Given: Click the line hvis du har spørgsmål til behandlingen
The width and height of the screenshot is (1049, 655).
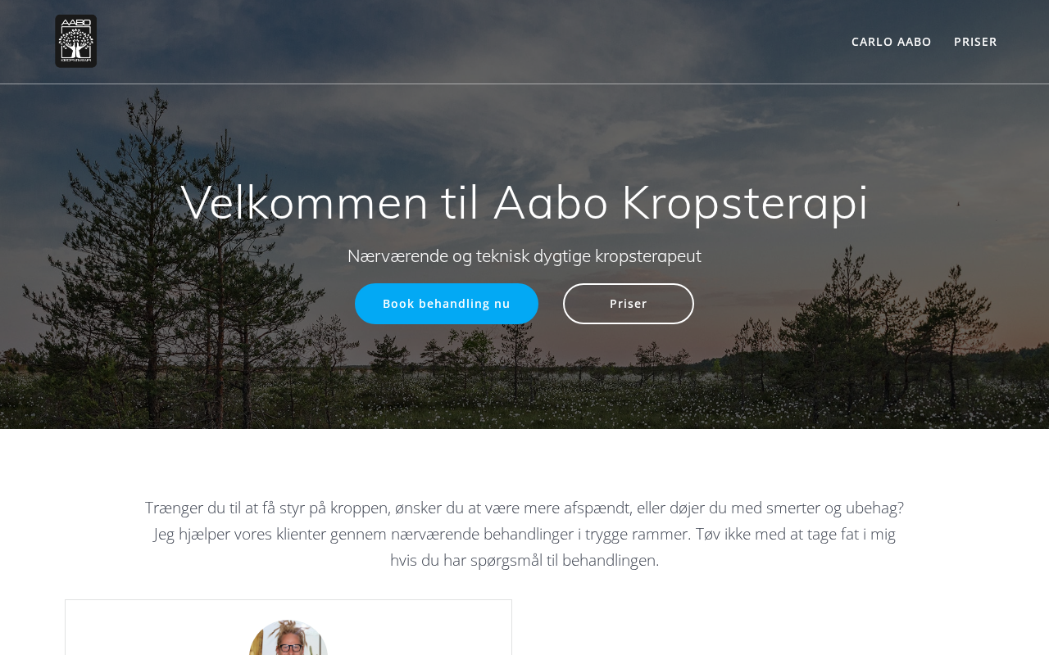Looking at the screenshot, I should tap(524, 560).
